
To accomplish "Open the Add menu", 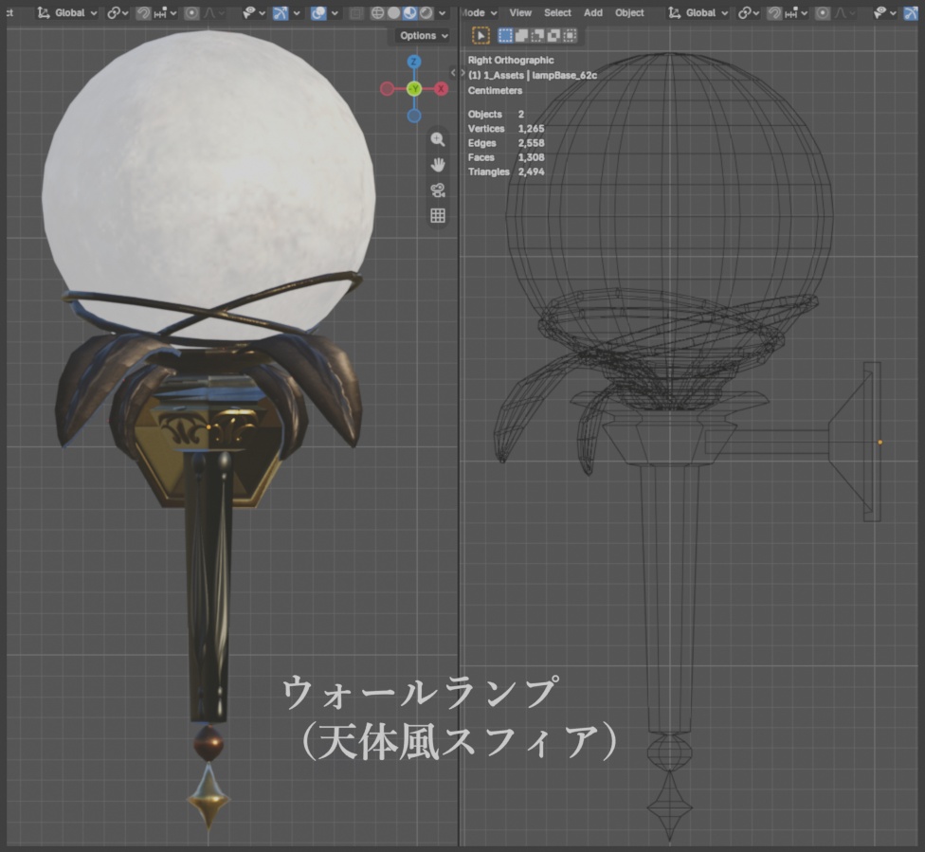I will pyautogui.click(x=593, y=12).
